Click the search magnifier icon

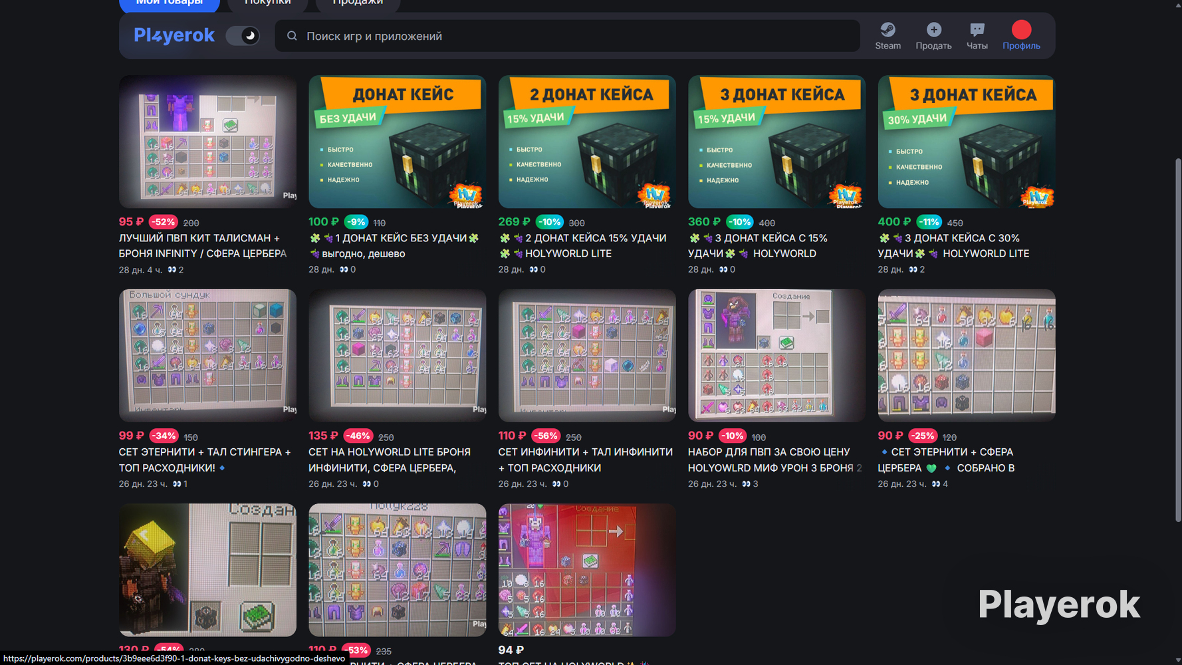point(292,36)
